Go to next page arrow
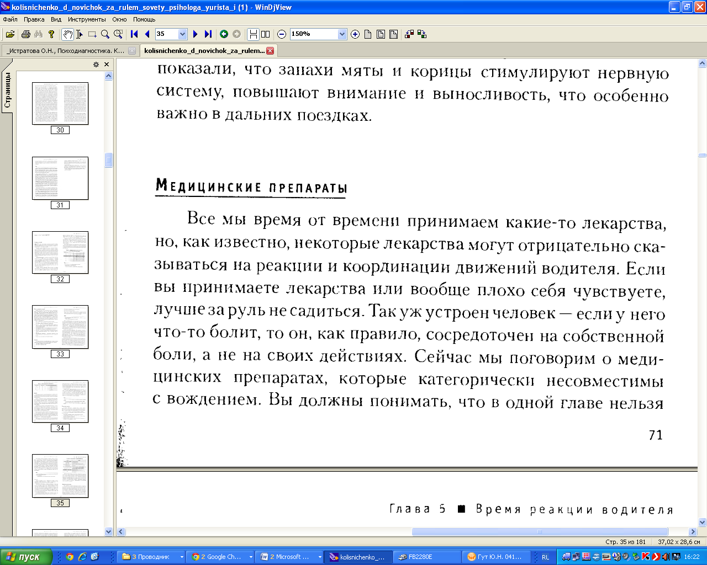 (195, 34)
